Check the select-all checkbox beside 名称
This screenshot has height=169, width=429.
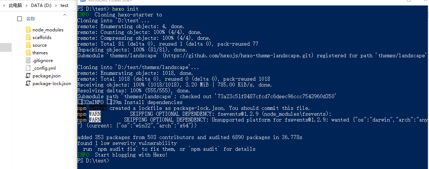(19, 19)
